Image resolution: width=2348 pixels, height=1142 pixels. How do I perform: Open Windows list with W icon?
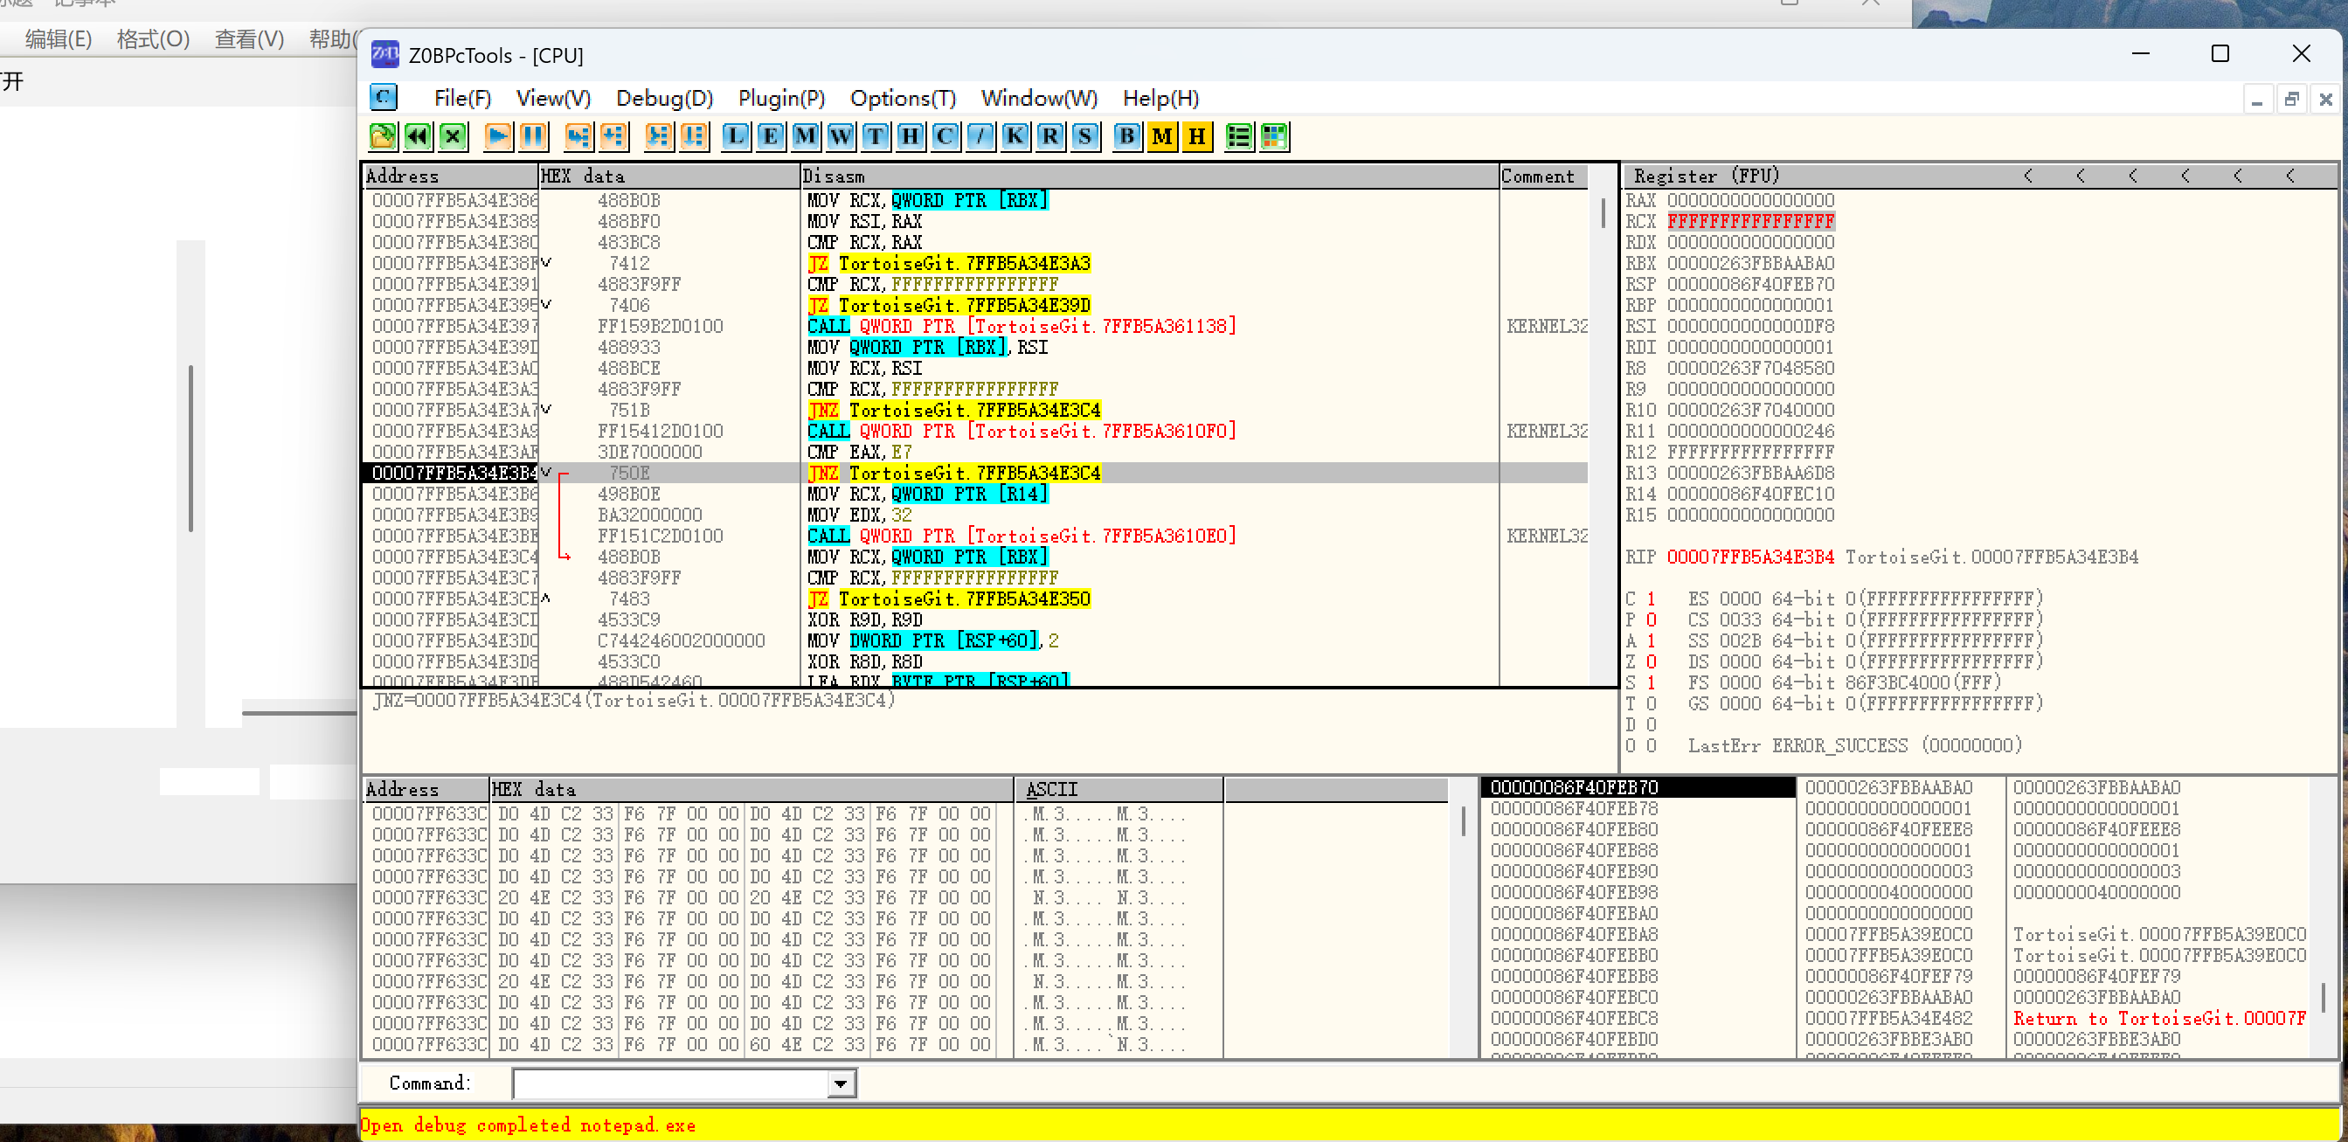[841, 136]
